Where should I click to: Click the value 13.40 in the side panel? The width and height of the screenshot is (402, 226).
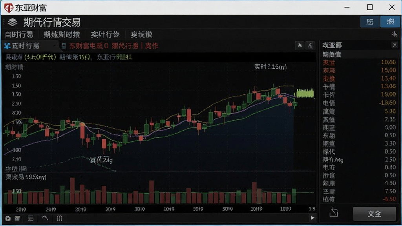coord(388,78)
